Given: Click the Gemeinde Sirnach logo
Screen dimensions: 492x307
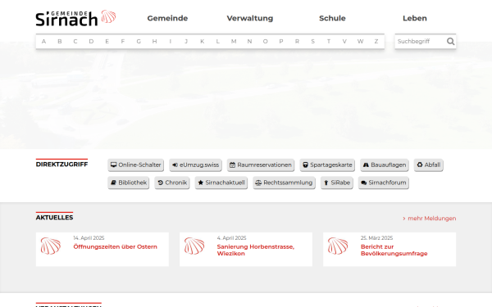Looking at the screenshot, I should tap(75, 18).
